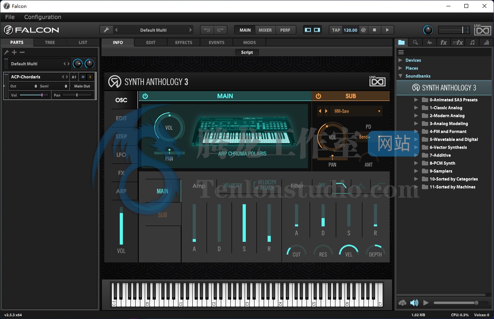Toggle Amp VELOCITY option

tap(233, 185)
